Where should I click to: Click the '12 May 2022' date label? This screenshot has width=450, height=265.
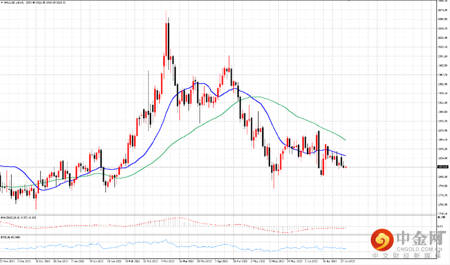click(276, 261)
